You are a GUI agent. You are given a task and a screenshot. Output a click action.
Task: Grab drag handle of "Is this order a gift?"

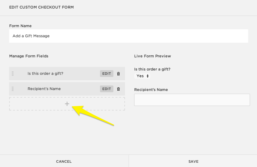click(13, 74)
